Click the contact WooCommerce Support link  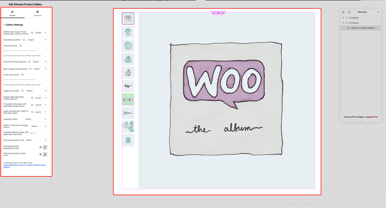tap(35, 165)
